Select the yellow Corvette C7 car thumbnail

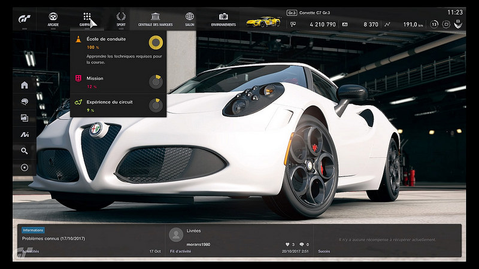[263, 22]
